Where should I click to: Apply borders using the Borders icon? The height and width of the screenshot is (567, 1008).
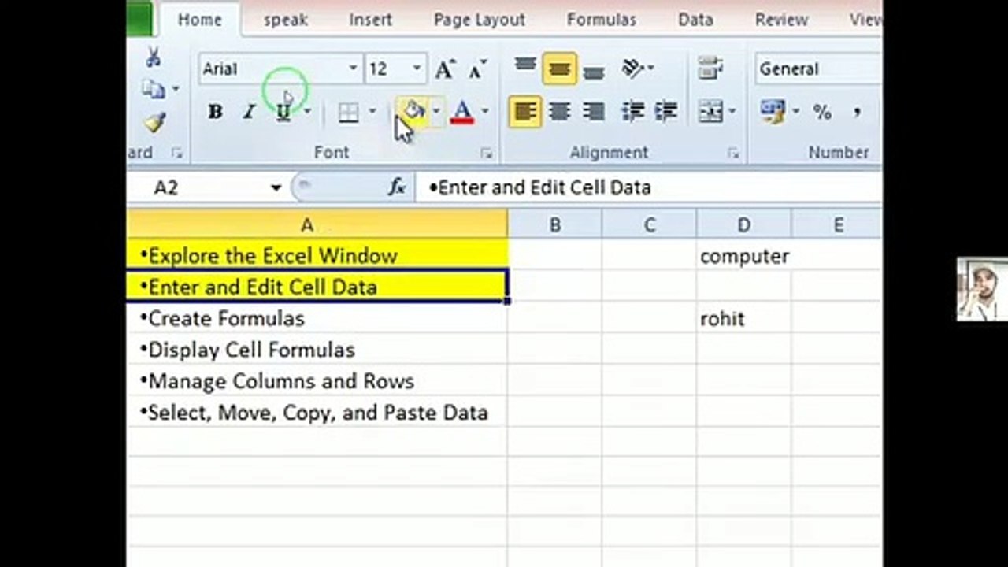[x=348, y=113]
